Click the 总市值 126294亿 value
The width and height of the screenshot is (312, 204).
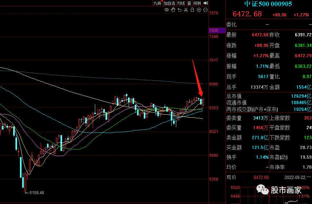[x=301, y=96]
